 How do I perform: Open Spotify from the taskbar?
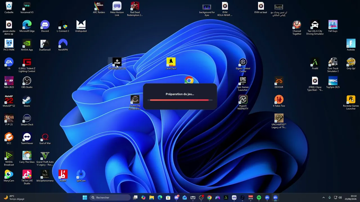(x=259, y=198)
